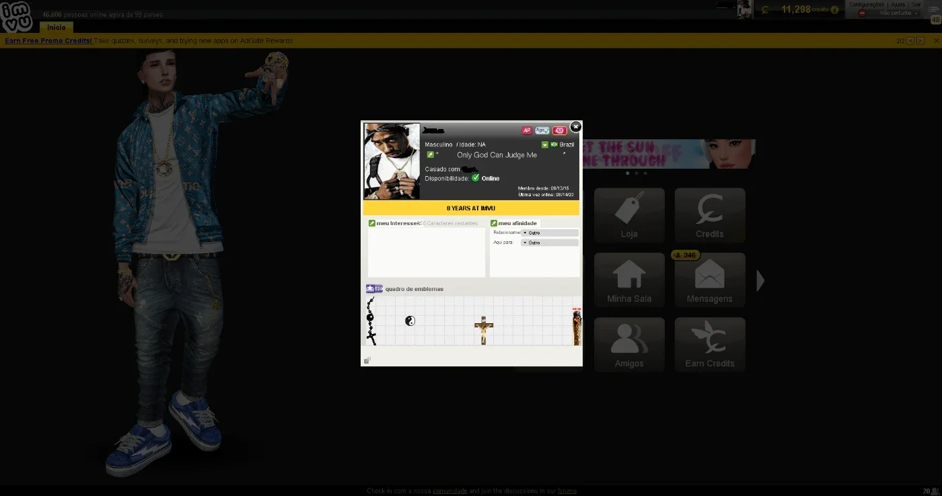This screenshot has width=942, height=496.
Task: Select the rosary beads badge
Action: pyautogui.click(x=370, y=321)
